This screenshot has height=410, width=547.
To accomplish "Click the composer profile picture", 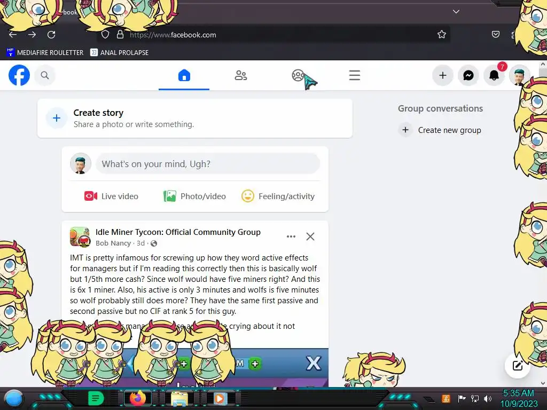I will 81,163.
